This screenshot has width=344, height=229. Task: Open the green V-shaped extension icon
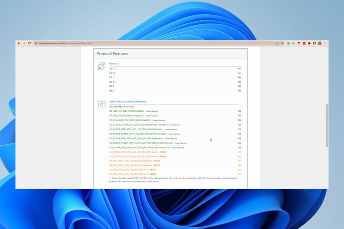tap(294, 43)
